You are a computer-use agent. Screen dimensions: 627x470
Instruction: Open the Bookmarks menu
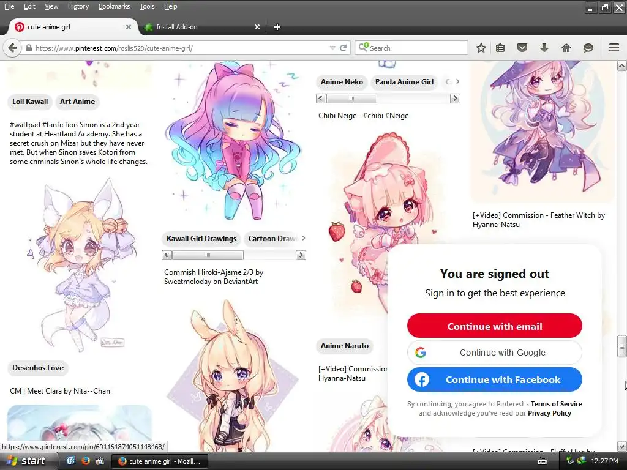[x=115, y=6]
